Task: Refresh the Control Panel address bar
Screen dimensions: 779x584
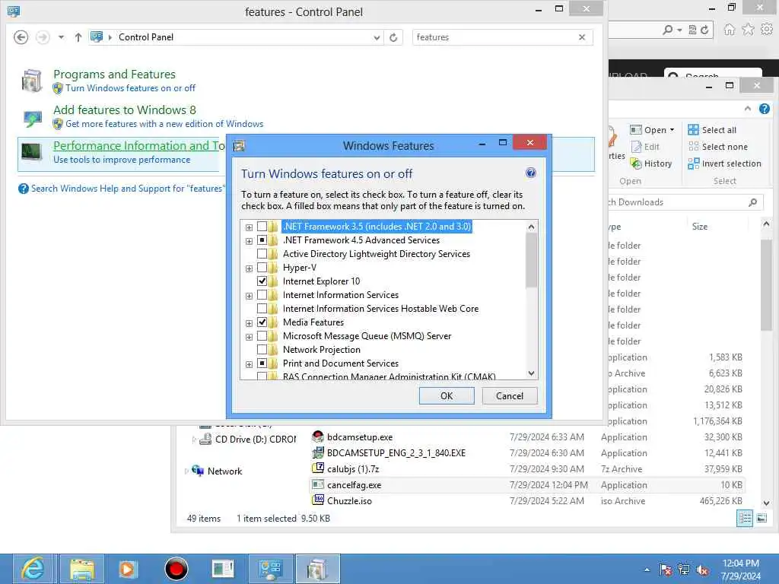Action: click(393, 37)
